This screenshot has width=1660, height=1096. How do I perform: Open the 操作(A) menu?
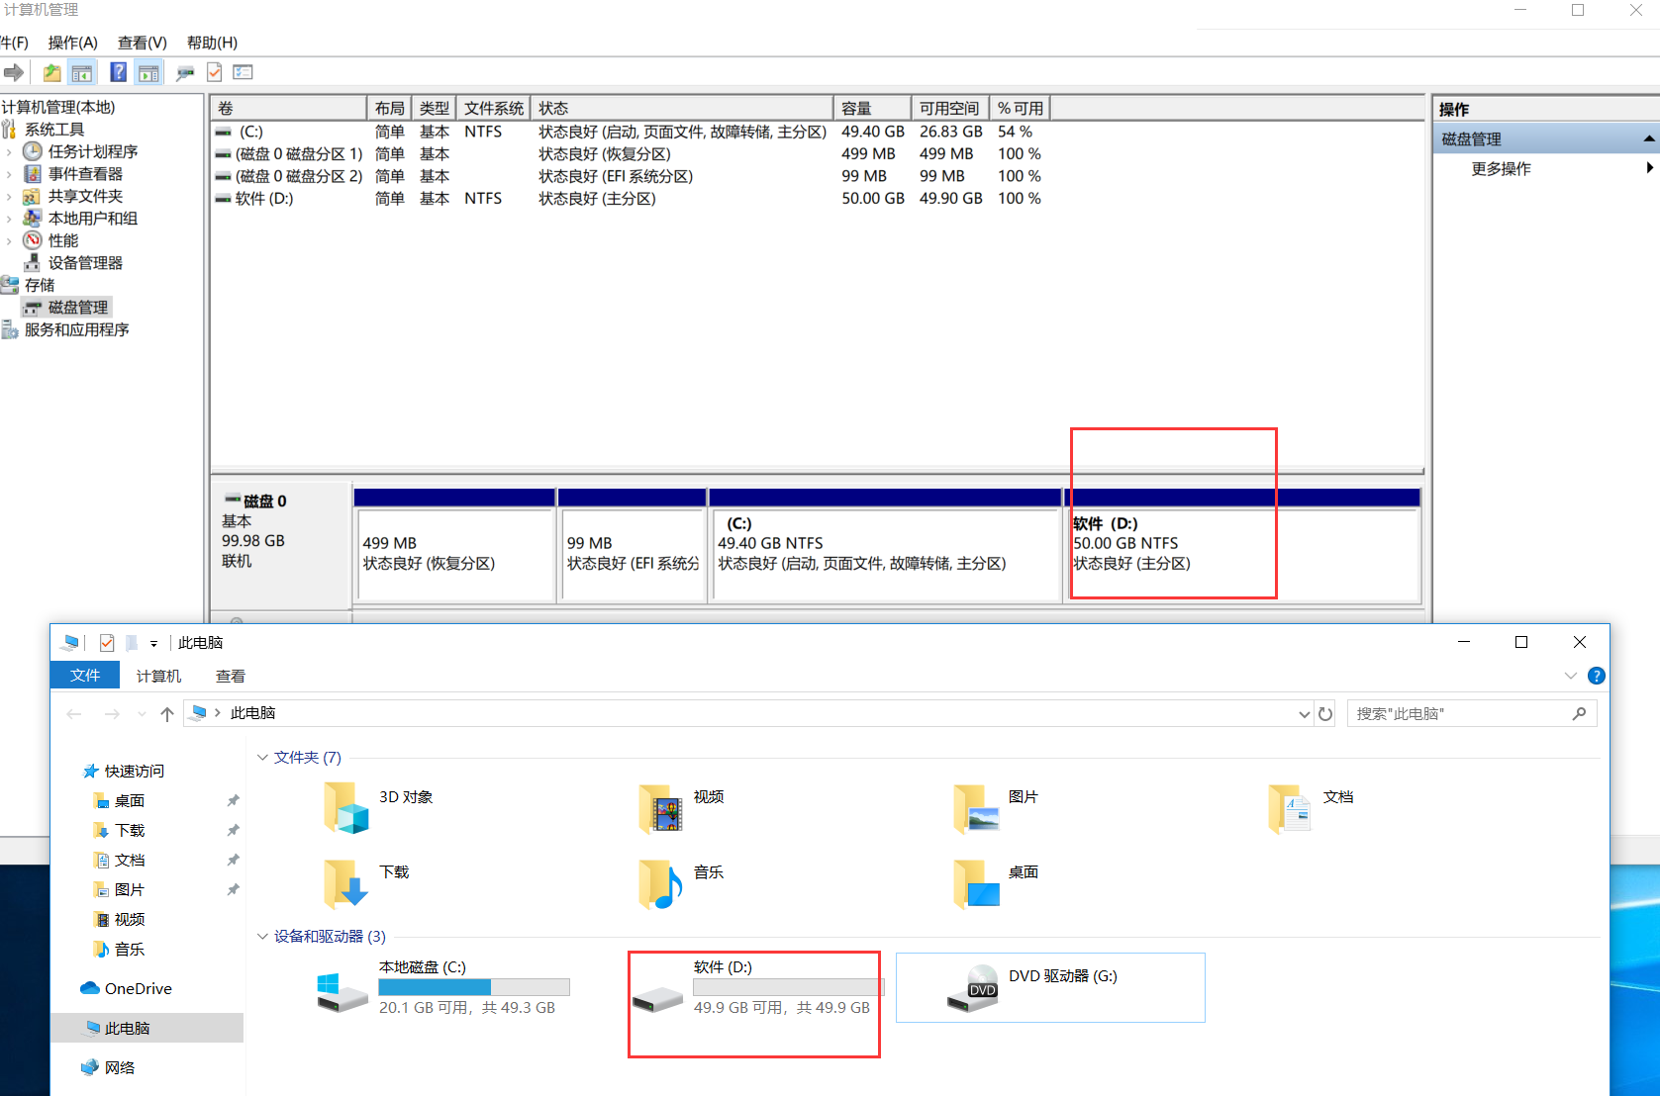click(72, 43)
